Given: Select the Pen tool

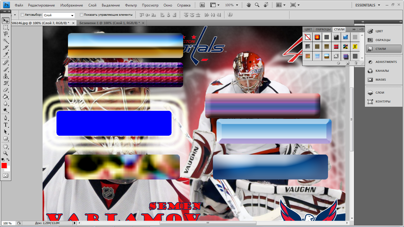Looking at the screenshot, I should [6, 118].
